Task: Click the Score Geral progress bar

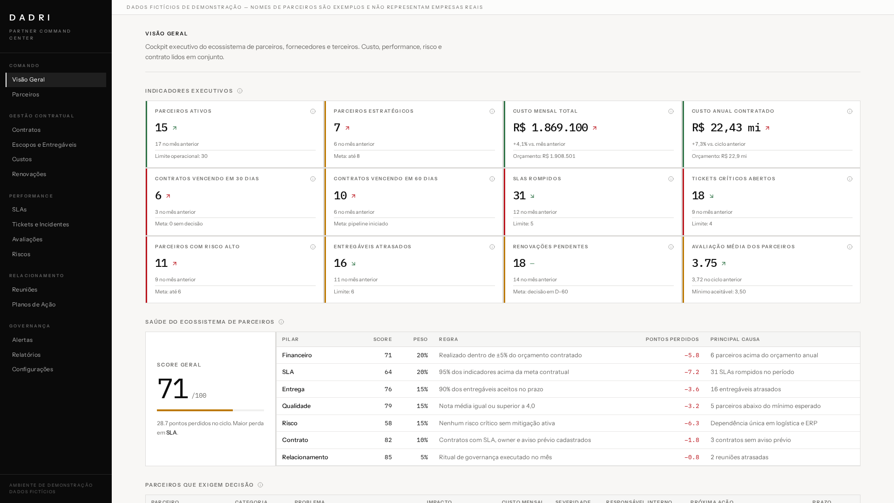Action: [x=210, y=410]
